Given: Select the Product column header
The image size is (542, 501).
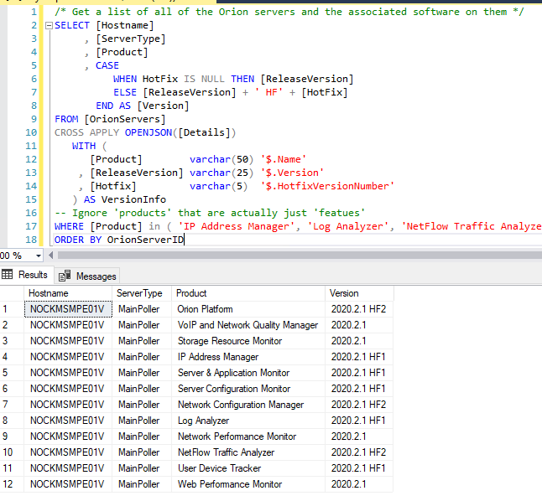Looking at the screenshot, I should [x=248, y=293].
